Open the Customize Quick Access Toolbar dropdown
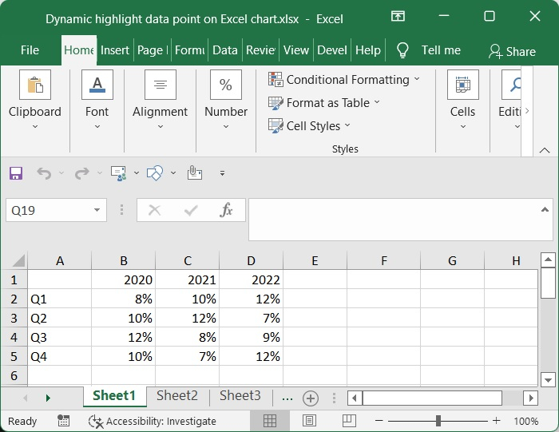Viewport: 559px width, 432px height. pyautogui.click(x=222, y=172)
